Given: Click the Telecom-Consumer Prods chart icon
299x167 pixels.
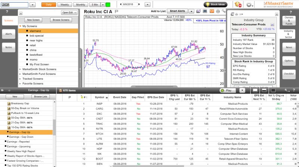Looking at the screenshot, I should [x=272, y=25].
